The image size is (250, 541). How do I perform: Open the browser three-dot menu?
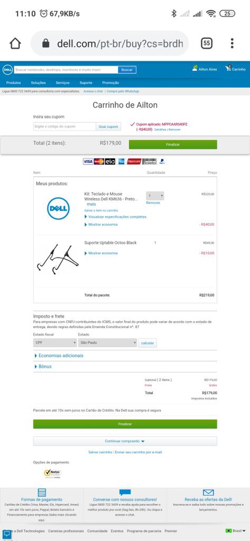[232, 43]
